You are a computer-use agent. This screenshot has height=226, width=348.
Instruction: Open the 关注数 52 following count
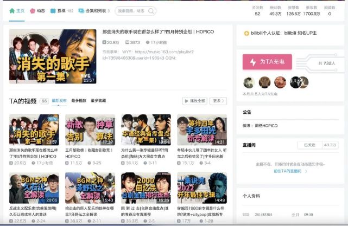pos(257,11)
